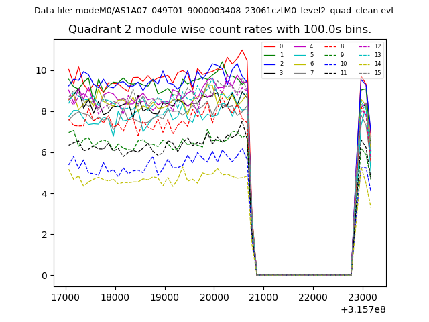Click the x-axis tick label 17000
The image size is (429, 322).
65,296
